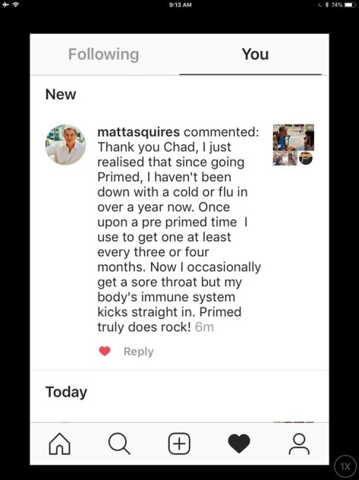Open the search magnifier icon
Image resolution: width=359 pixels, height=480 pixels.
(119, 444)
